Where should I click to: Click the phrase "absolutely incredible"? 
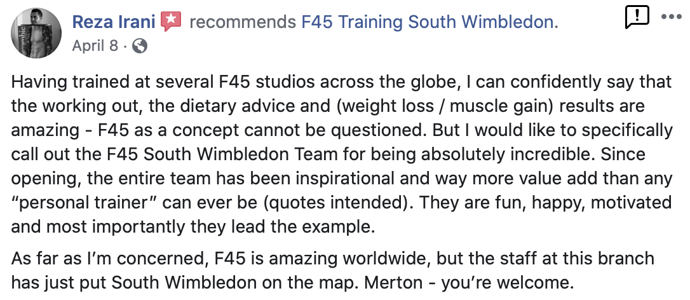(x=507, y=154)
